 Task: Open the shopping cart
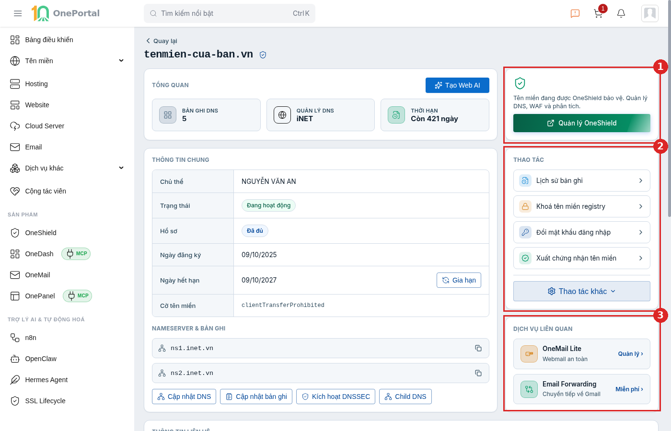pyautogui.click(x=598, y=13)
